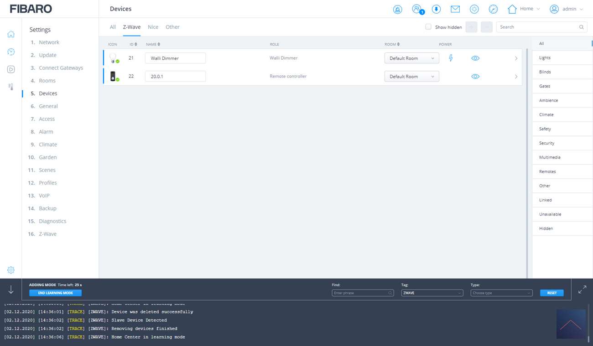Toggle visibility eye for Walli Dimmer
This screenshot has height=346, width=593.
tap(475, 58)
